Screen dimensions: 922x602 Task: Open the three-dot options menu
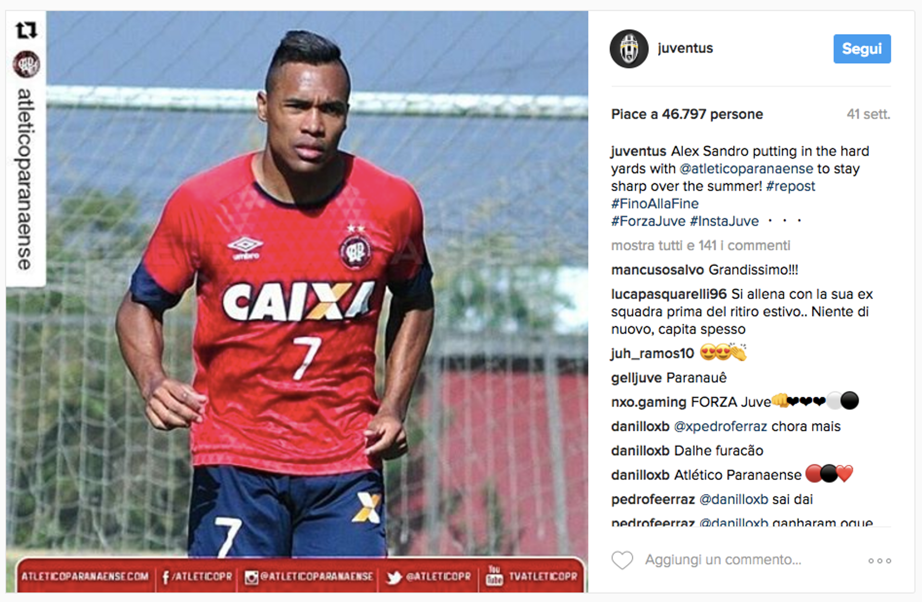[x=880, y=560]
